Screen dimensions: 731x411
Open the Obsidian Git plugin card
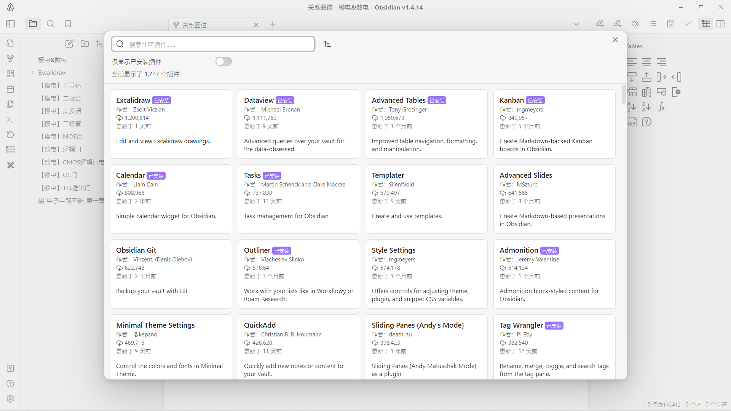pyautogui.click(x=171, y=274)
